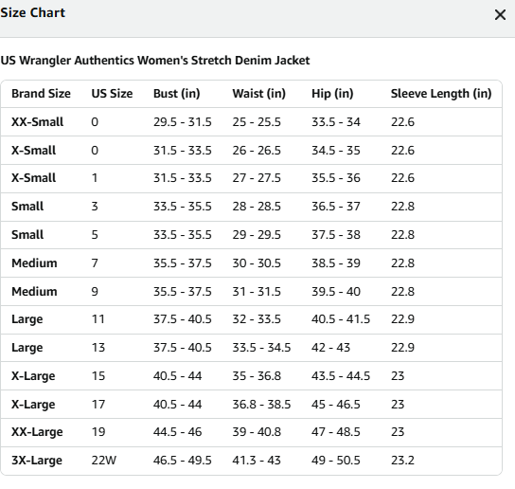Click the Large row with US size 11
The width and height of the screenshot is (515, 489).
251,319
